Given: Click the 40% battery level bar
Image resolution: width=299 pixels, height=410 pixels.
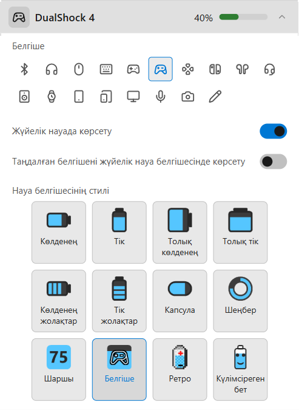Looking at the screenshot, I should pos(243,17).
